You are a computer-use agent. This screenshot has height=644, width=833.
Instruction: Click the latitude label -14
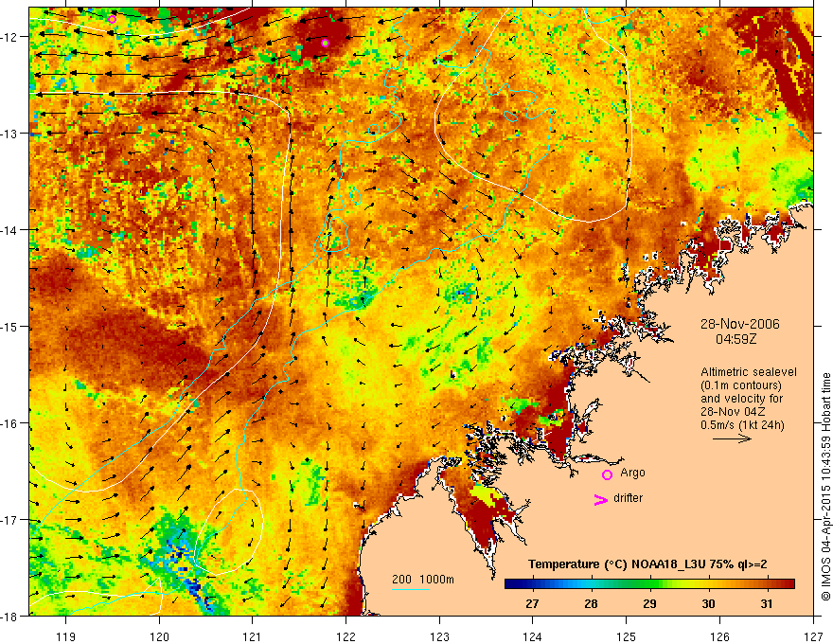point(9,230)
